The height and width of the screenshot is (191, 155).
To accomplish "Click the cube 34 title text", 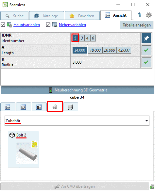I will pos(77,97).
